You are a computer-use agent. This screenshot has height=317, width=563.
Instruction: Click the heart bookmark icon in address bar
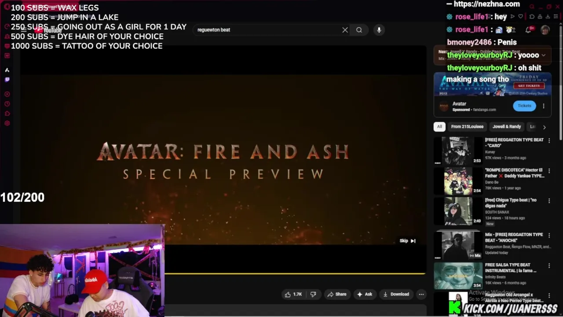(521, 17)
